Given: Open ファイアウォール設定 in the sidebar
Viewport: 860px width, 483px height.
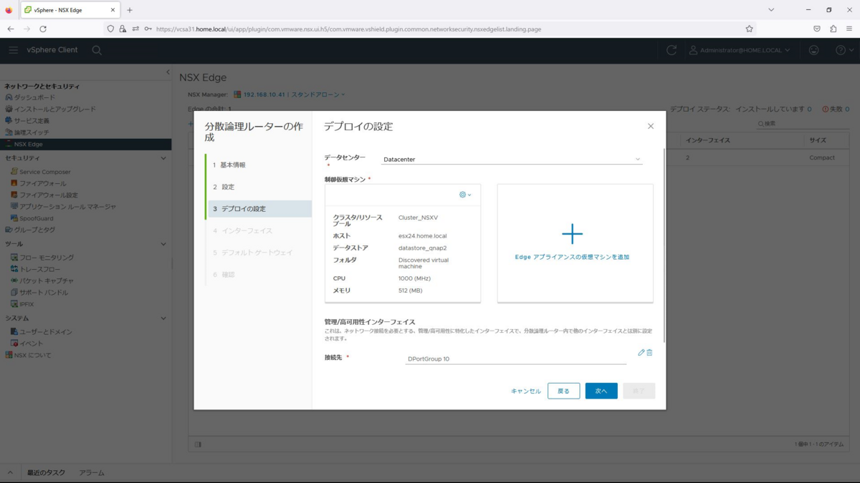Looking at the screenshot, I should pos(48,195).
